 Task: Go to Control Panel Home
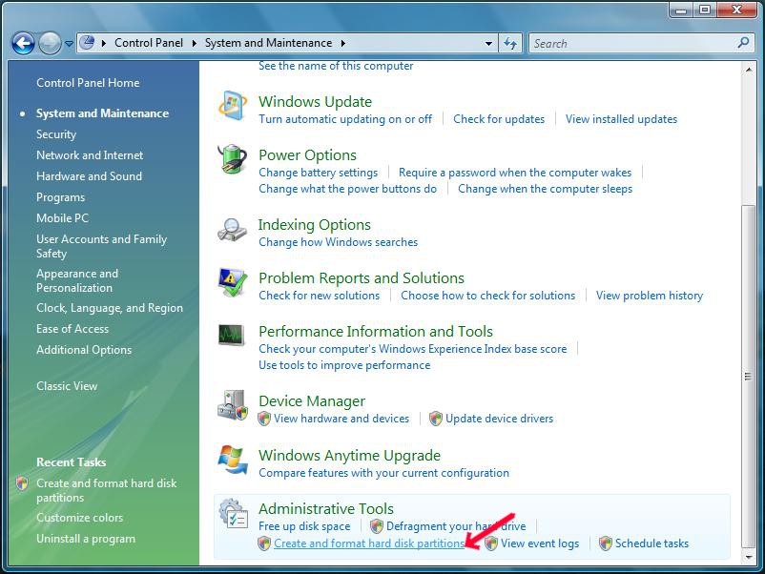click(x=88, y=83)
